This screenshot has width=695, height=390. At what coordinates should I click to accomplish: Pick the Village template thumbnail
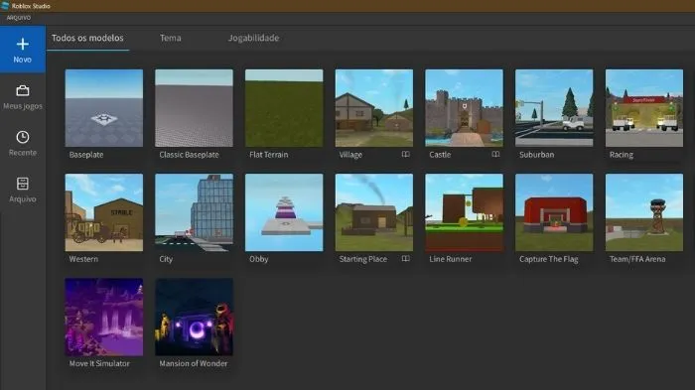pyautogui.click(x=374, y=108)
